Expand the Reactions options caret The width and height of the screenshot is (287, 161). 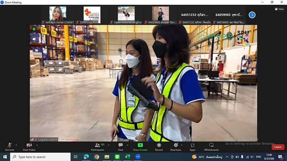(x=182, y=145)
